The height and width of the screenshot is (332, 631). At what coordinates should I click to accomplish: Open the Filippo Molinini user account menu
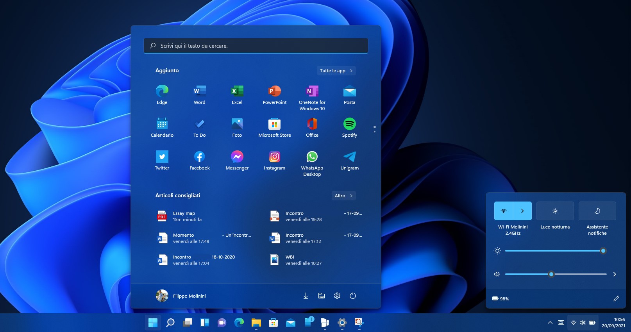pos(181,296)
